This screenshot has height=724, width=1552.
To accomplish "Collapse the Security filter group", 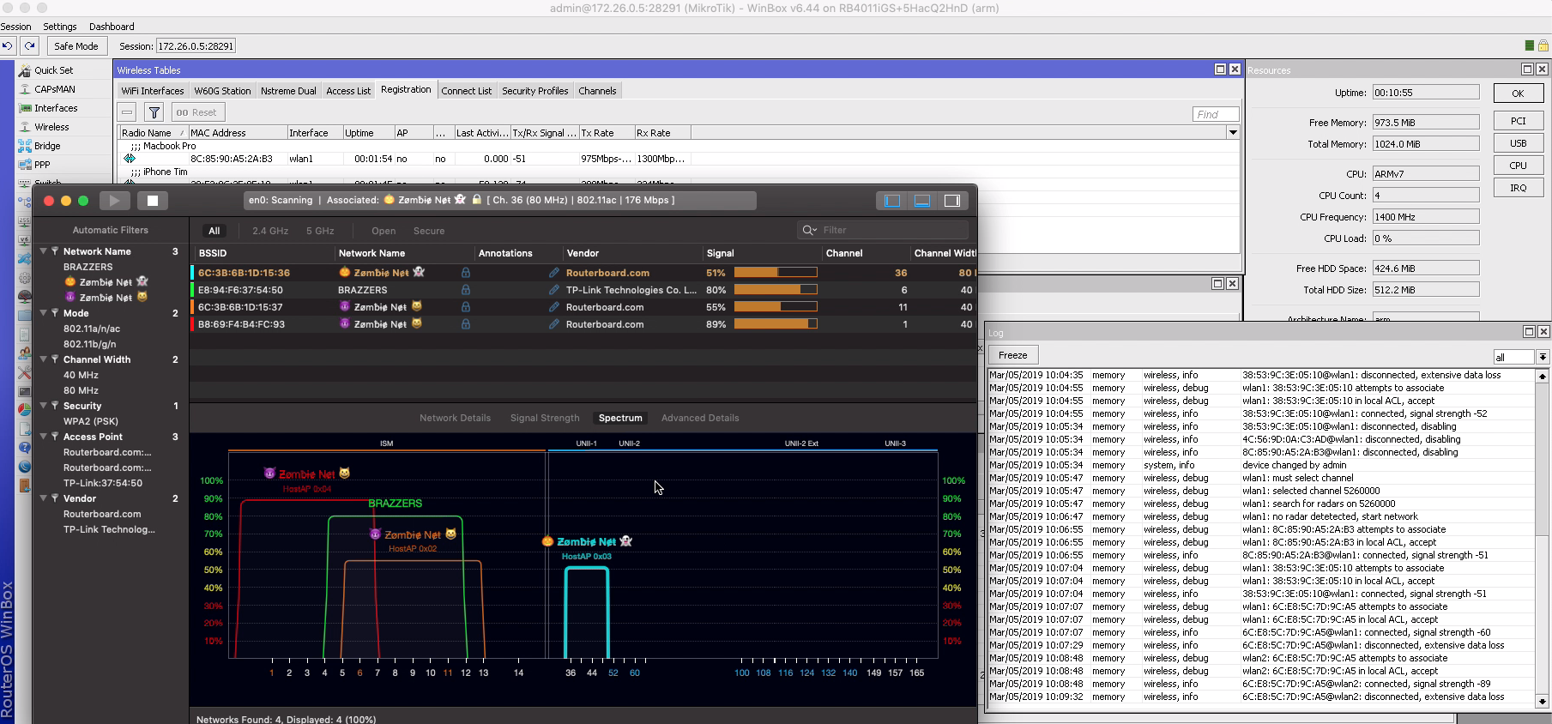I will point(44,406).
